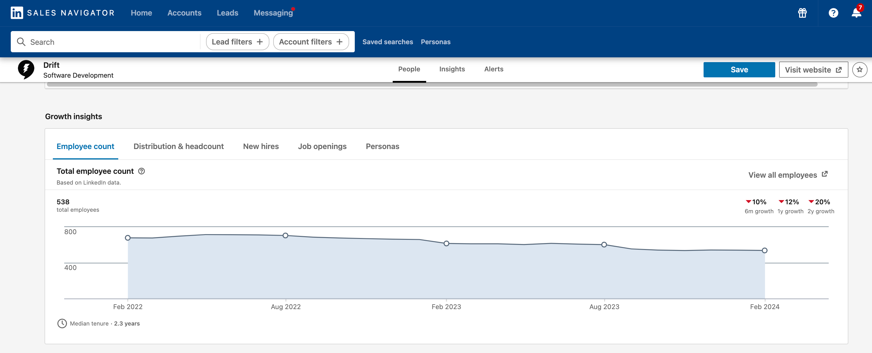Click Visit website button
Viewport: 872px width, 353px height.
(813, 70)
